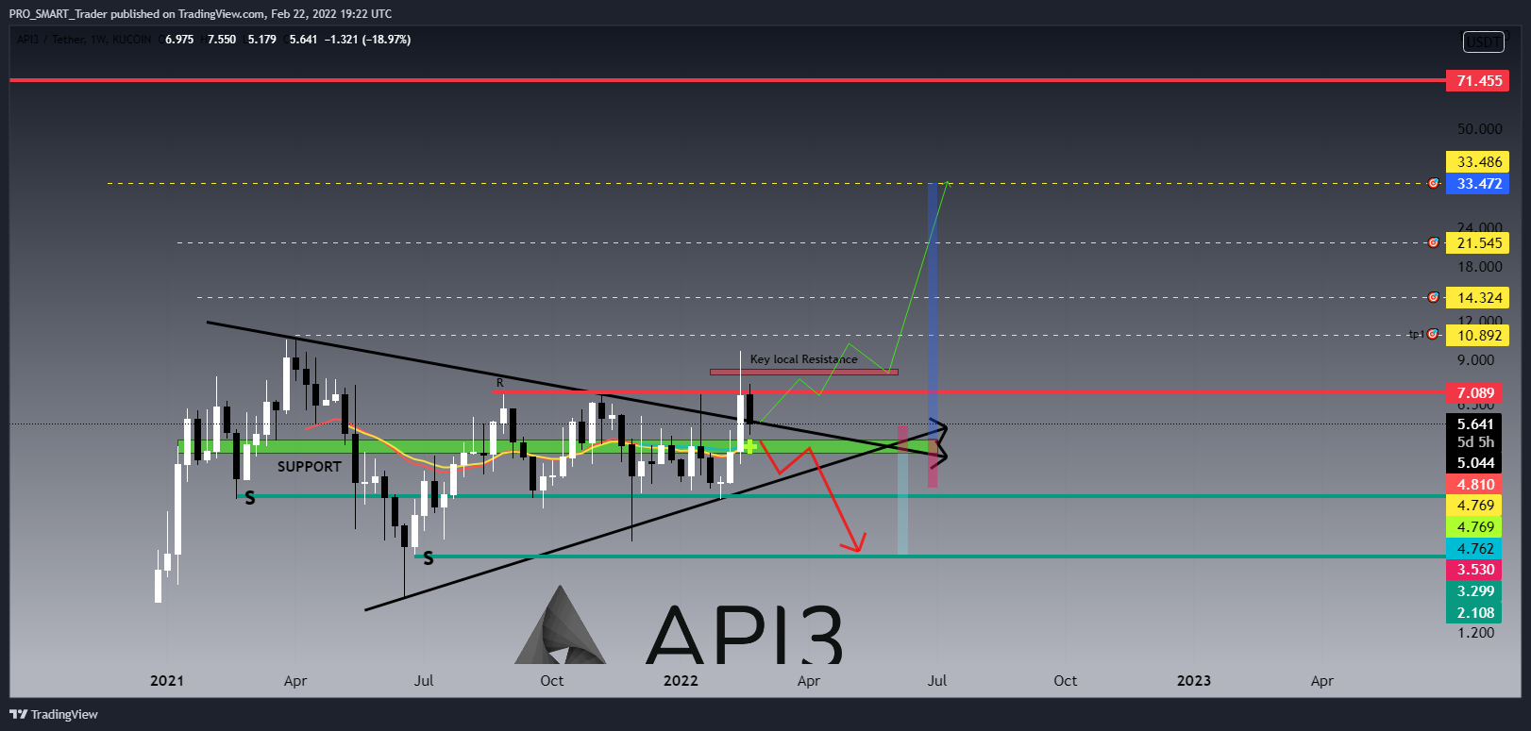1531x731 pixels.
Task: Click the Oct label after 2022
Action: pyautogui.click(x=1066, y=681)
